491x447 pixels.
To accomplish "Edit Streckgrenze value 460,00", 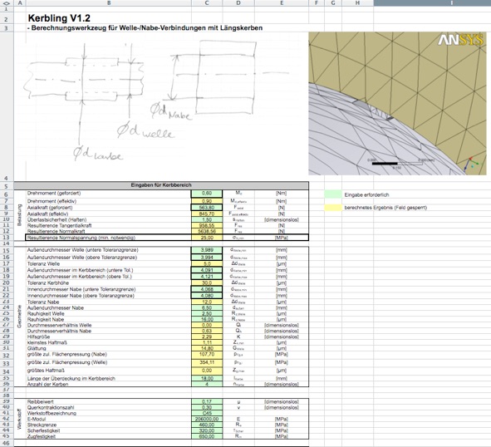I will 207,425.
